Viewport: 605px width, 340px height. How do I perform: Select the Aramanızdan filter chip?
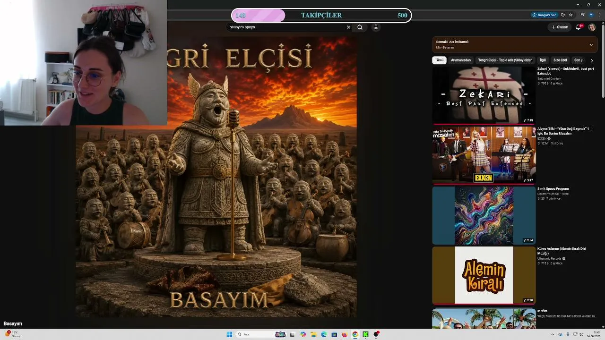(x=461, y=60)
